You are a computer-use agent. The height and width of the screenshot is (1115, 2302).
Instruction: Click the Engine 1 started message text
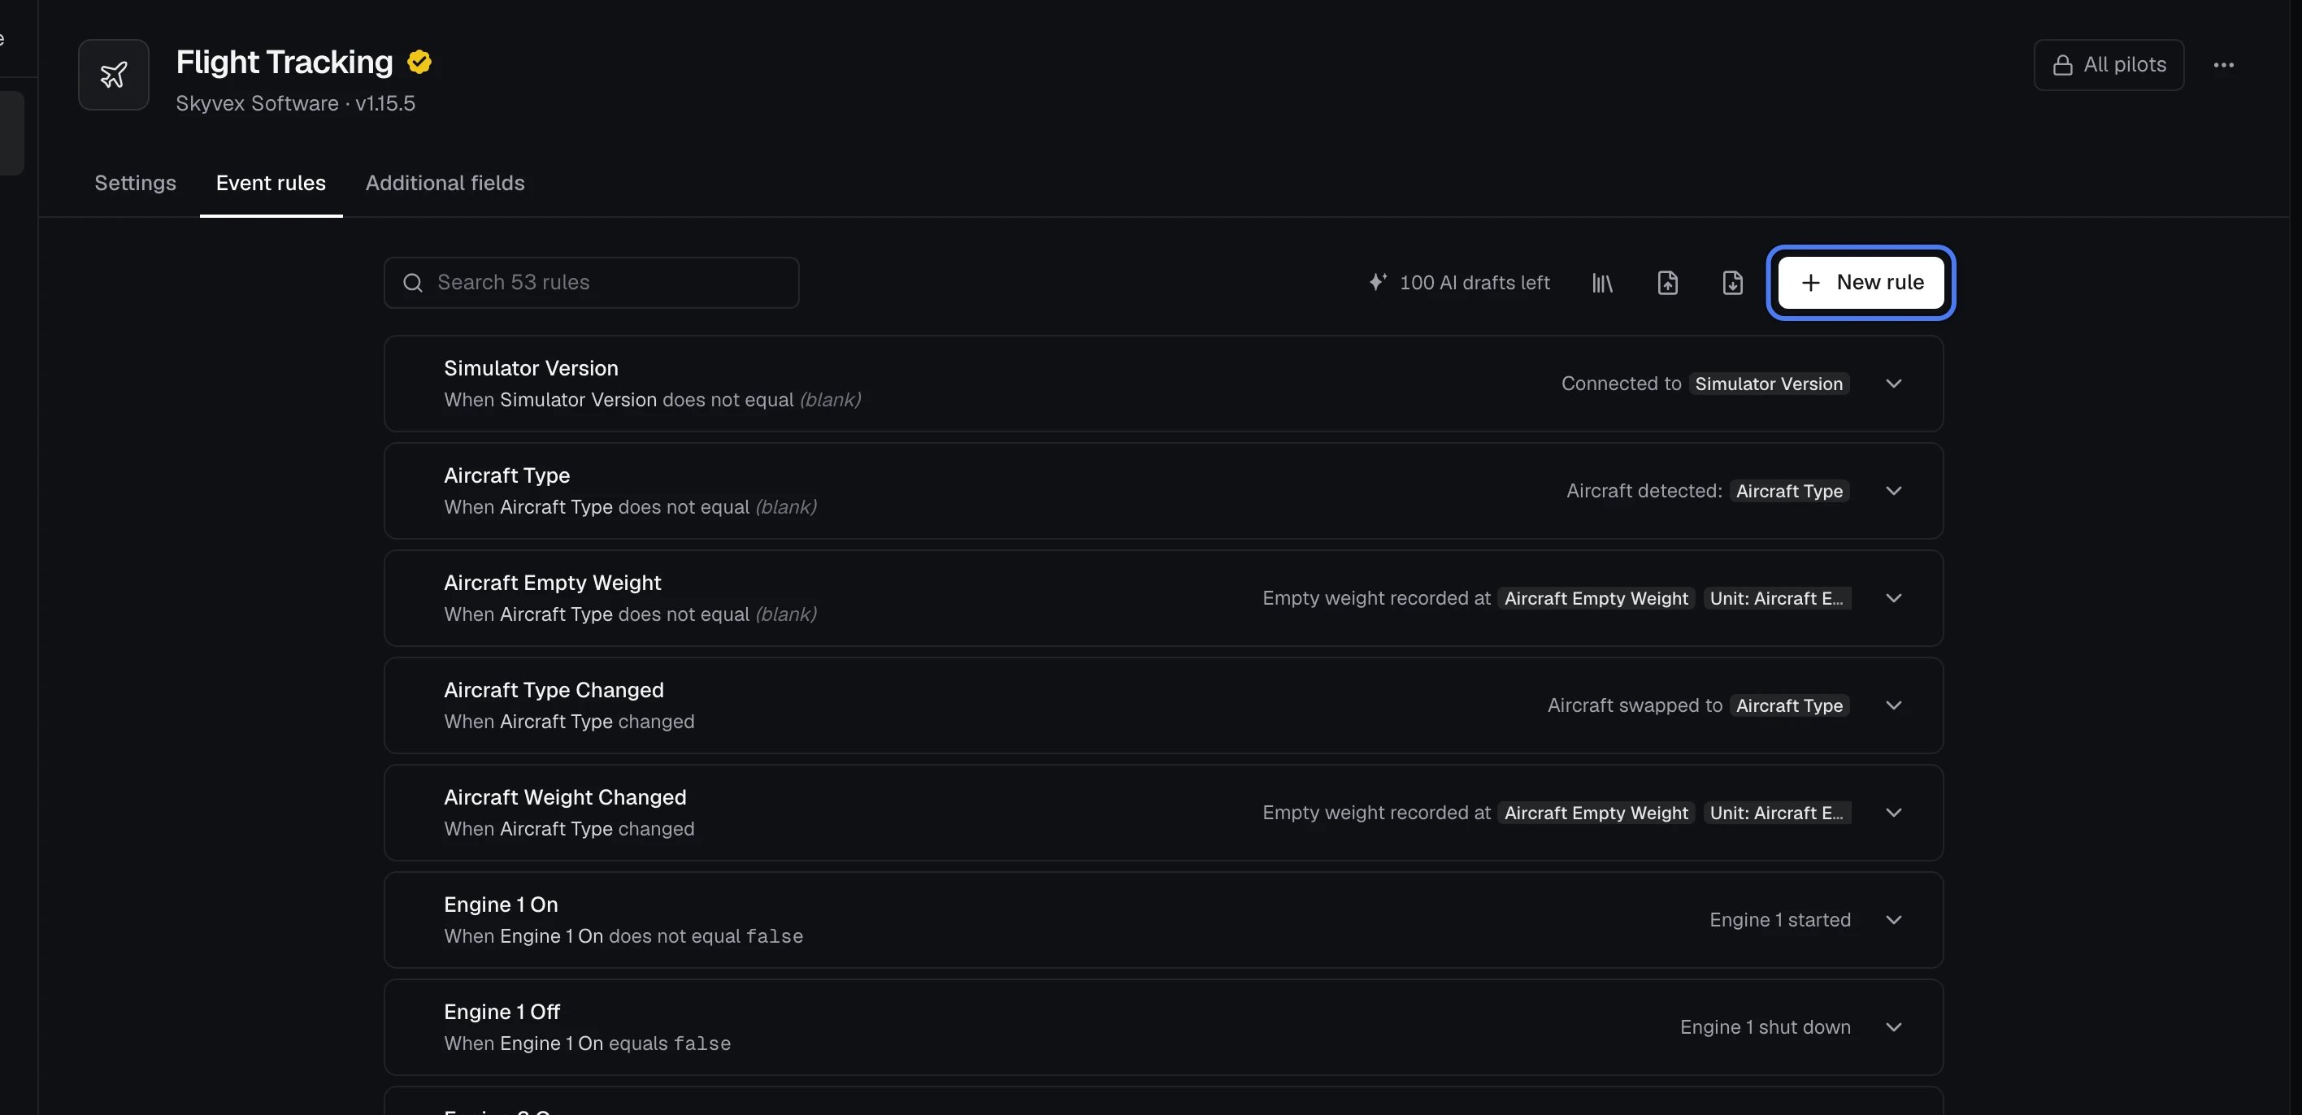tap(1780, 920)
